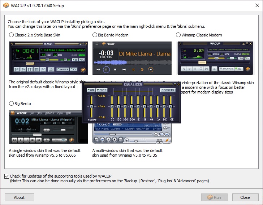Toggle the check for updates checkbox
Image resolution: width=263 pixels, height=205 pixels.
coord(7,176)
